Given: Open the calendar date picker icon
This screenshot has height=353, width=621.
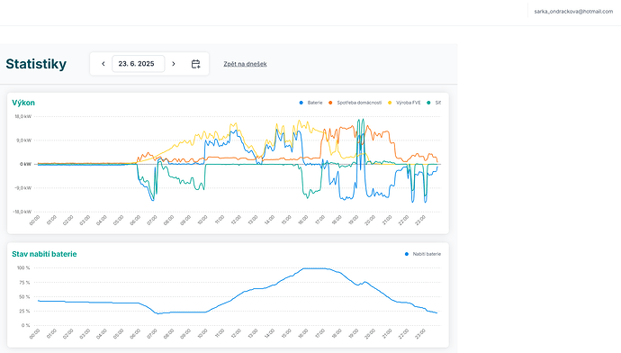Looking at the screenshot, I should [x=195, y=64].
